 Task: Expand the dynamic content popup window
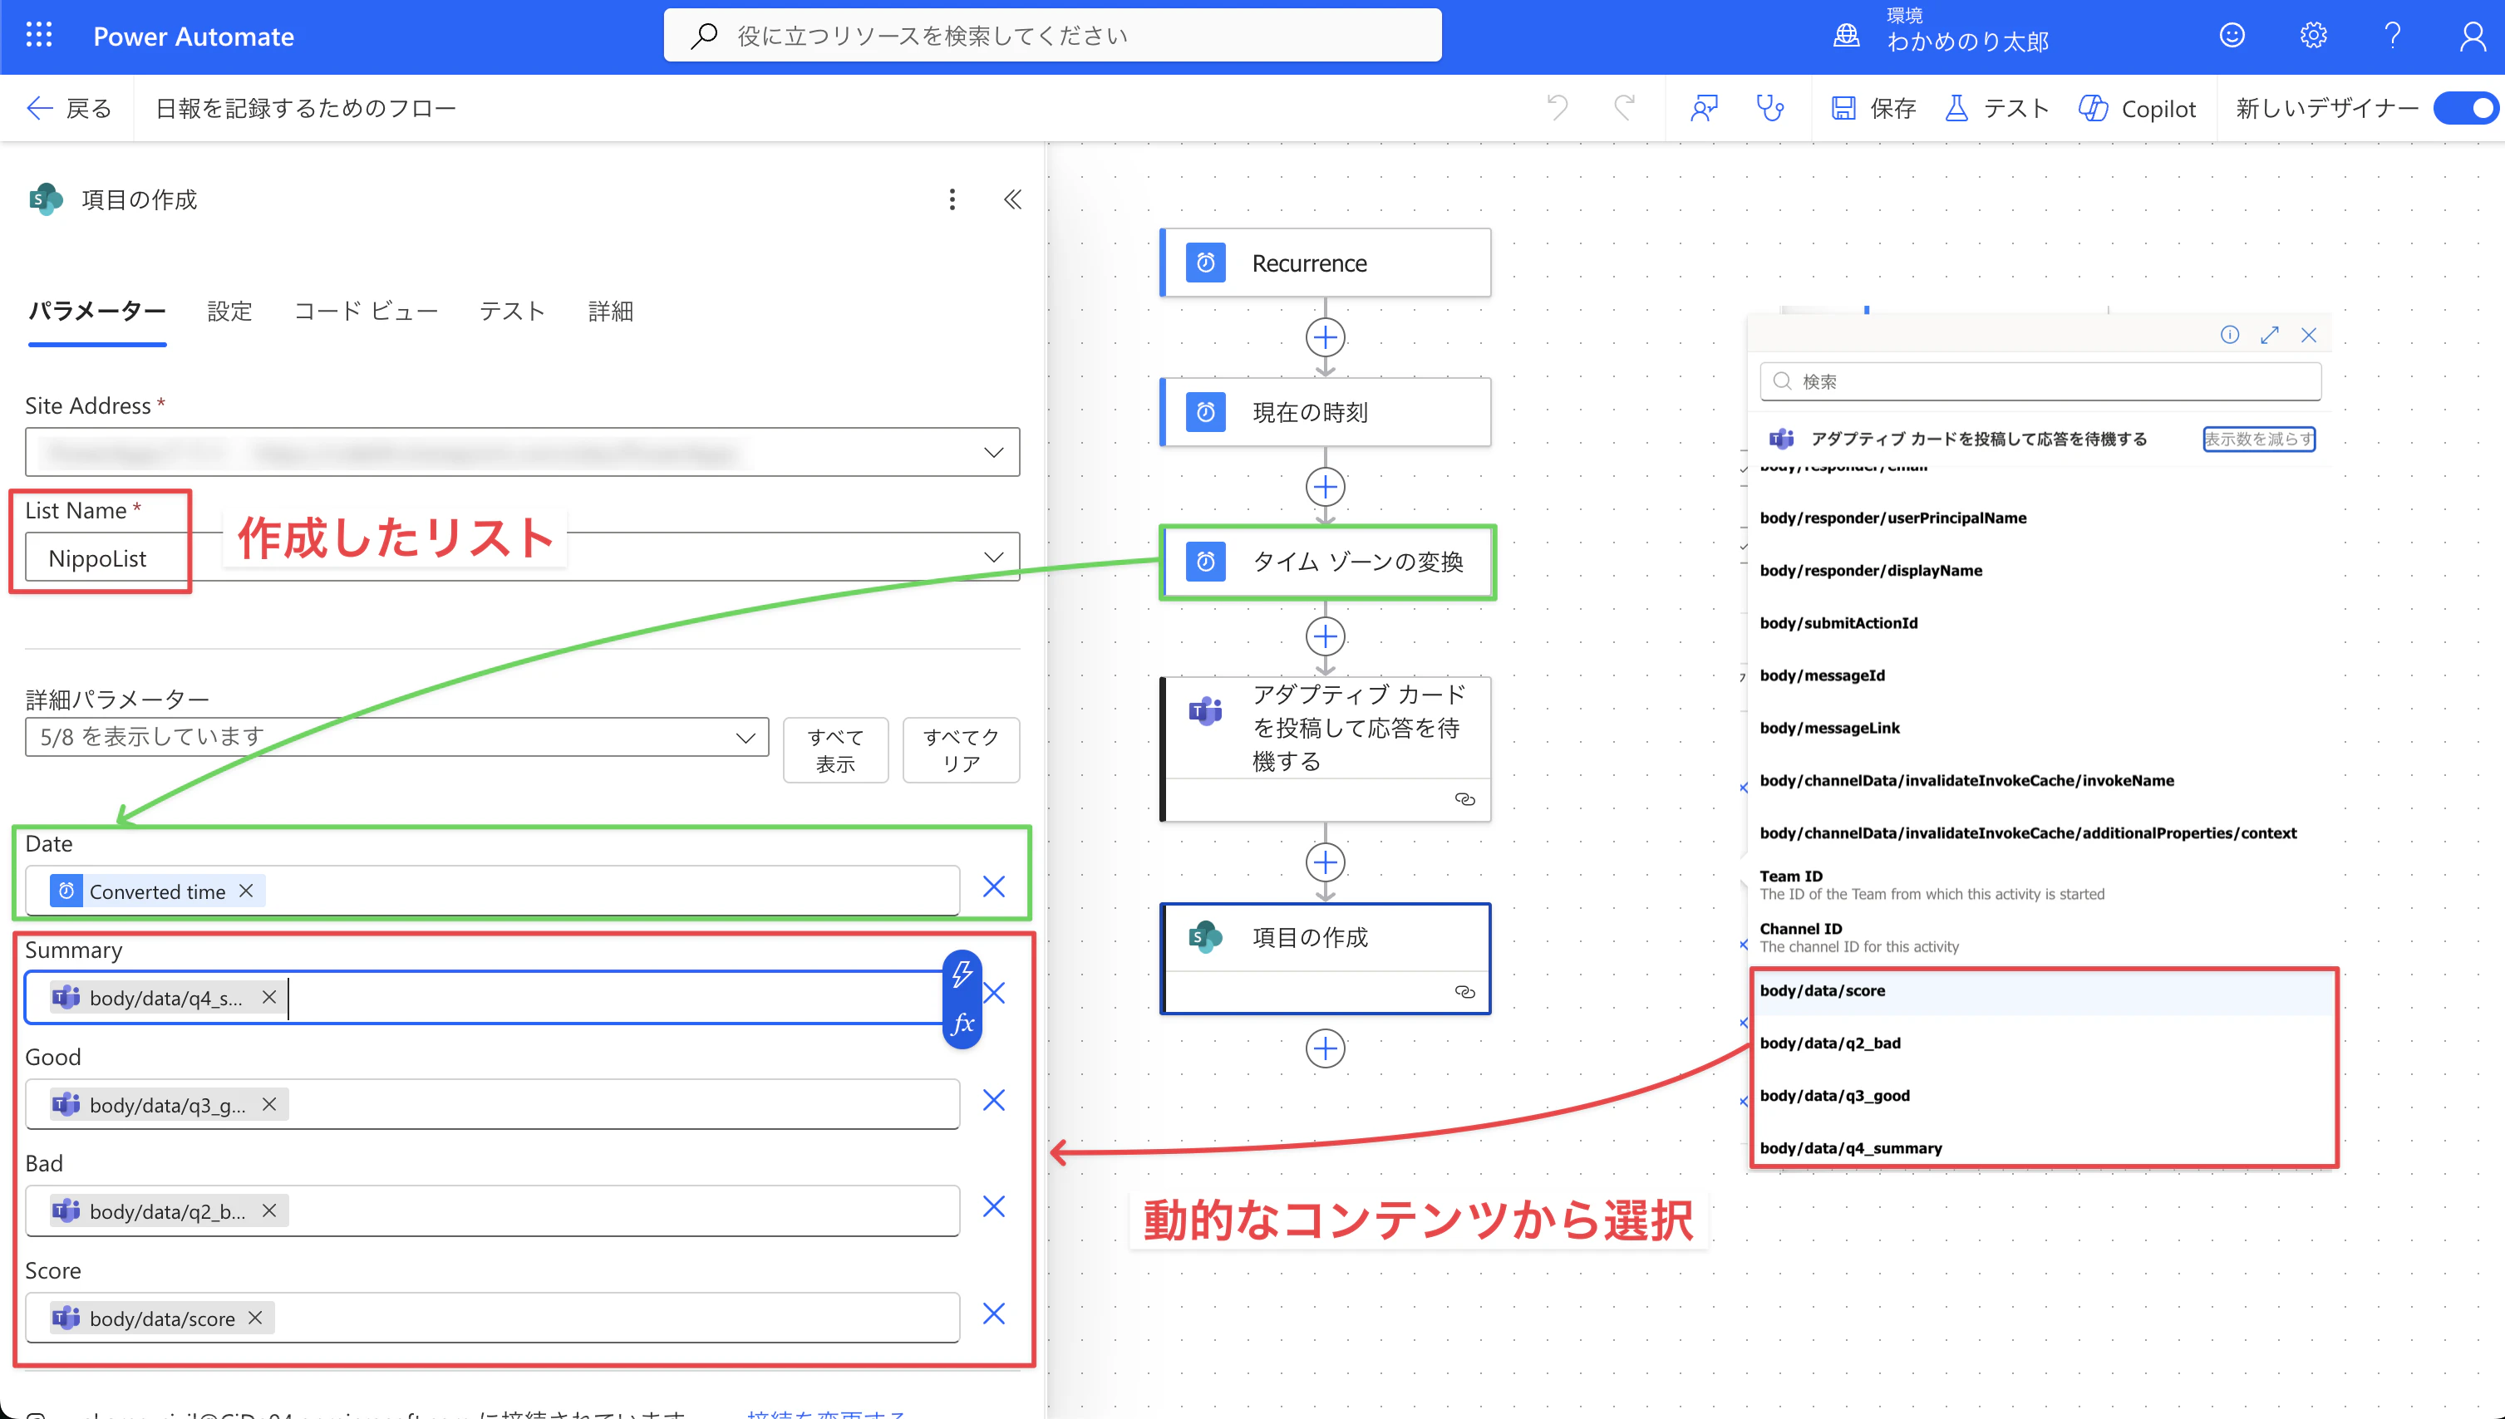[2269, 336]
